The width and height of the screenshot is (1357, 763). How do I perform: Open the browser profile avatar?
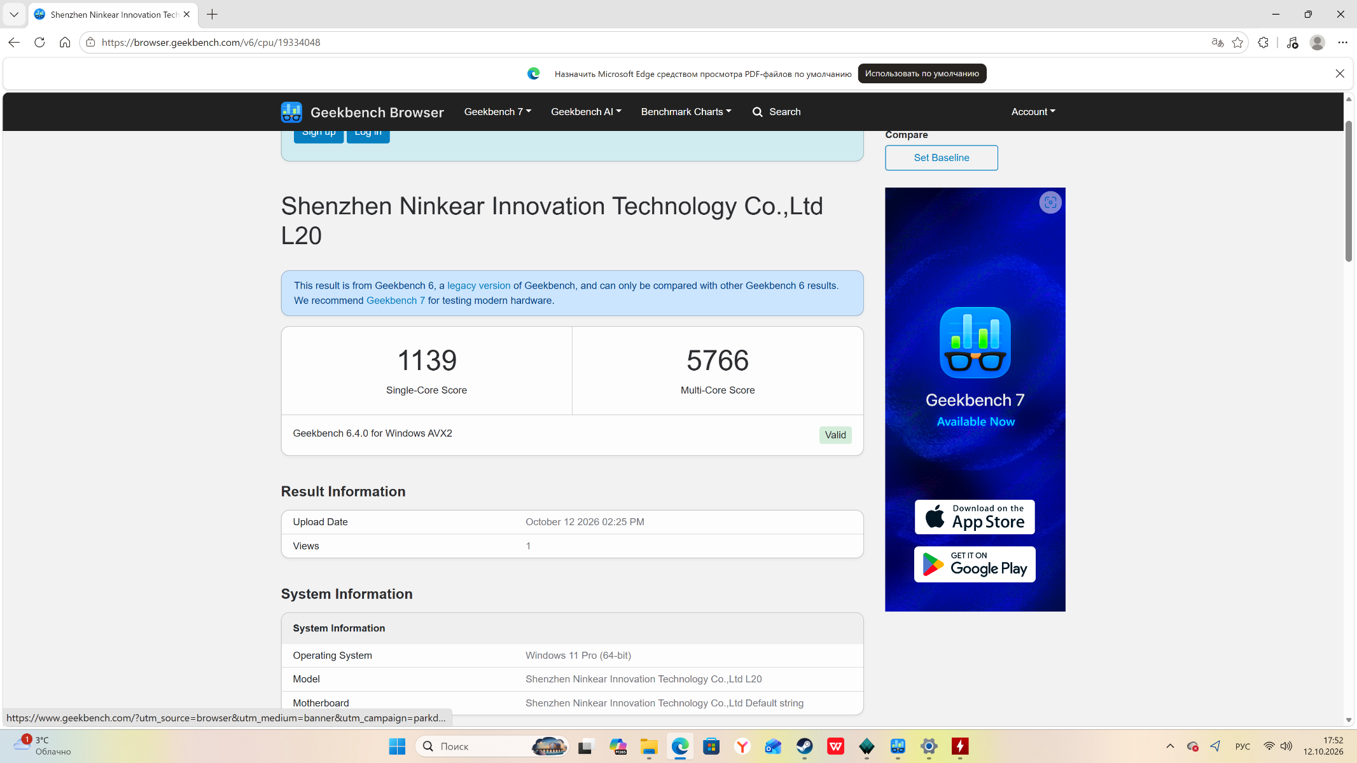[x=1318, y=43]
